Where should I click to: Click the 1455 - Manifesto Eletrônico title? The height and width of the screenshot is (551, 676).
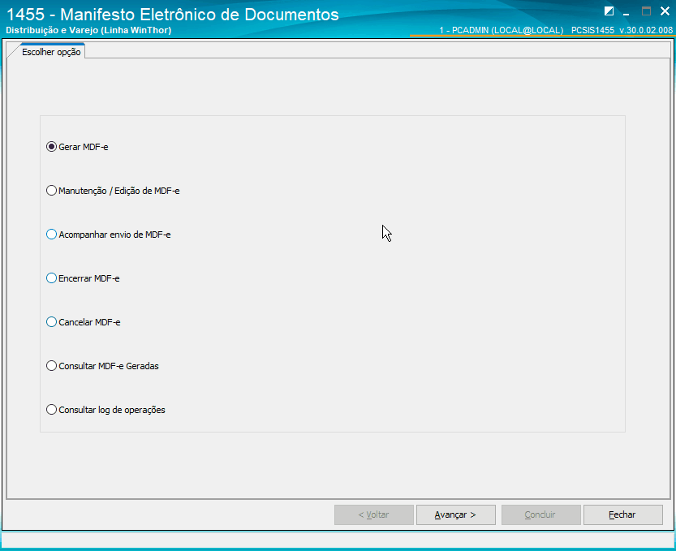coord(173,15)
